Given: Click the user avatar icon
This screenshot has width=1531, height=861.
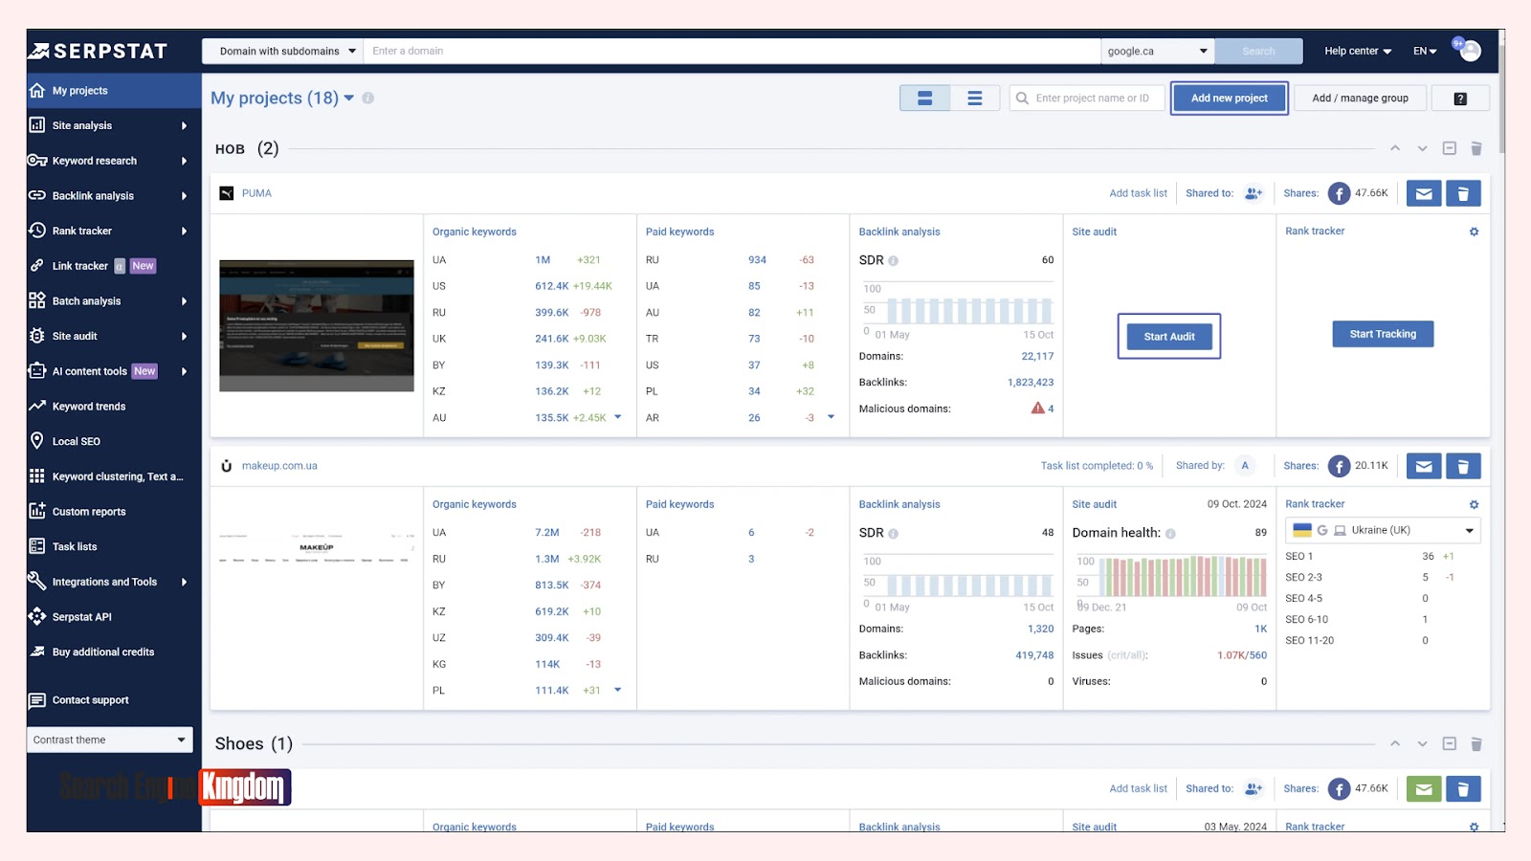Looking at the screenshot, I should (x=1470, y=51).
